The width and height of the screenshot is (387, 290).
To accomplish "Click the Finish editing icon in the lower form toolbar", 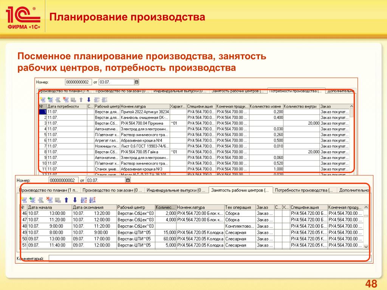I will (58, 200).
